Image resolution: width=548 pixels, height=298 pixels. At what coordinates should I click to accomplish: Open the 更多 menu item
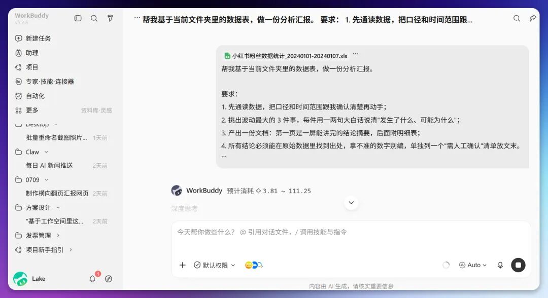pyautogui.click(x=32, y=110)
